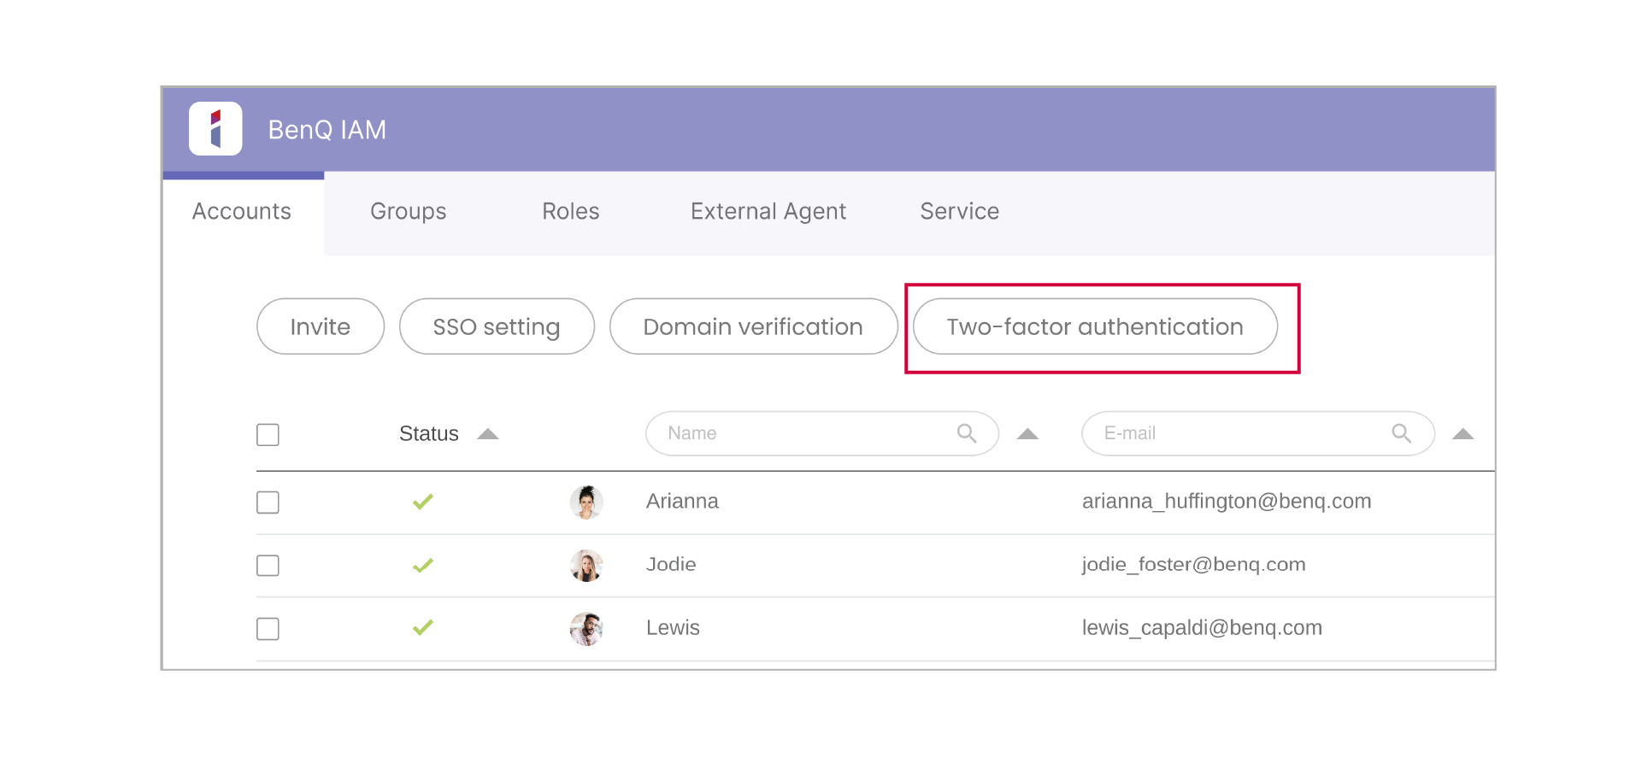This screenshot has width=1642, height=758.
Task: Click Arianna's profile avatar
Action: 586,502
